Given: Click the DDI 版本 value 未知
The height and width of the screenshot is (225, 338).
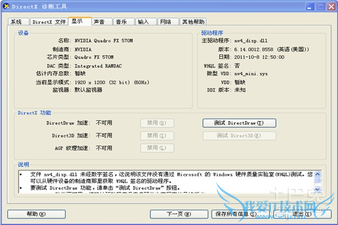Looking at the screenshot, I should pyautogui.click(x=240, y=90).
